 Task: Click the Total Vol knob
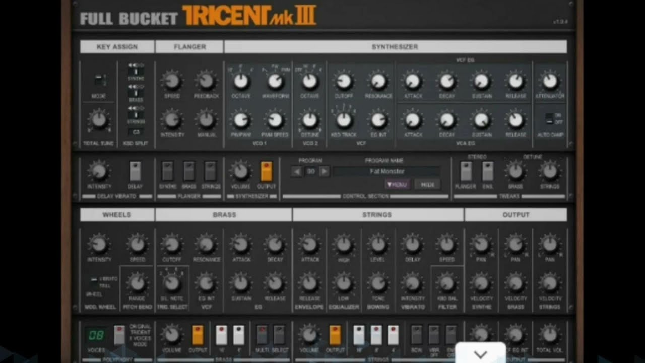coord(550,334)
